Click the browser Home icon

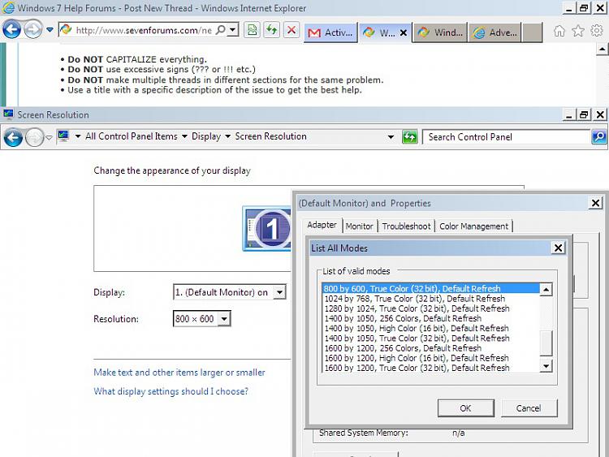click(x=559, y=31)
